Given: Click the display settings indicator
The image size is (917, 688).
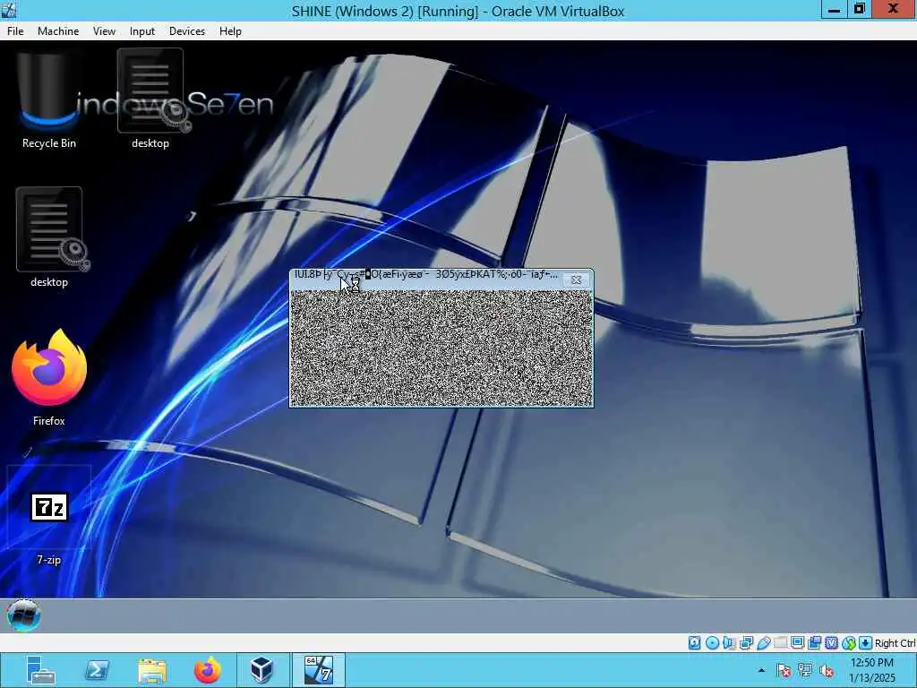Looking at the screenshot, I should pyautogui.click(x=797, y=643).
